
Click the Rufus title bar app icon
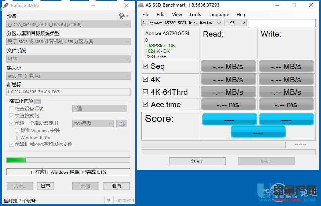[6, 5]
